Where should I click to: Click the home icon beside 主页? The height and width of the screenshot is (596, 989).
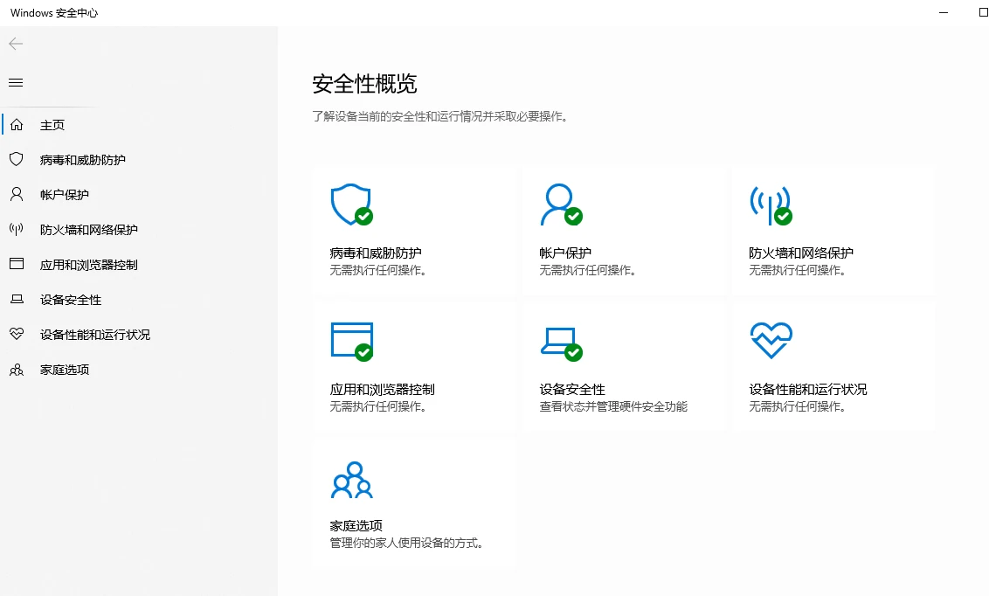17,124
